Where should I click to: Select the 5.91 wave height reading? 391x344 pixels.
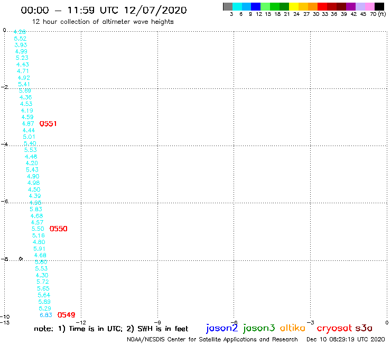click(40, 249)
